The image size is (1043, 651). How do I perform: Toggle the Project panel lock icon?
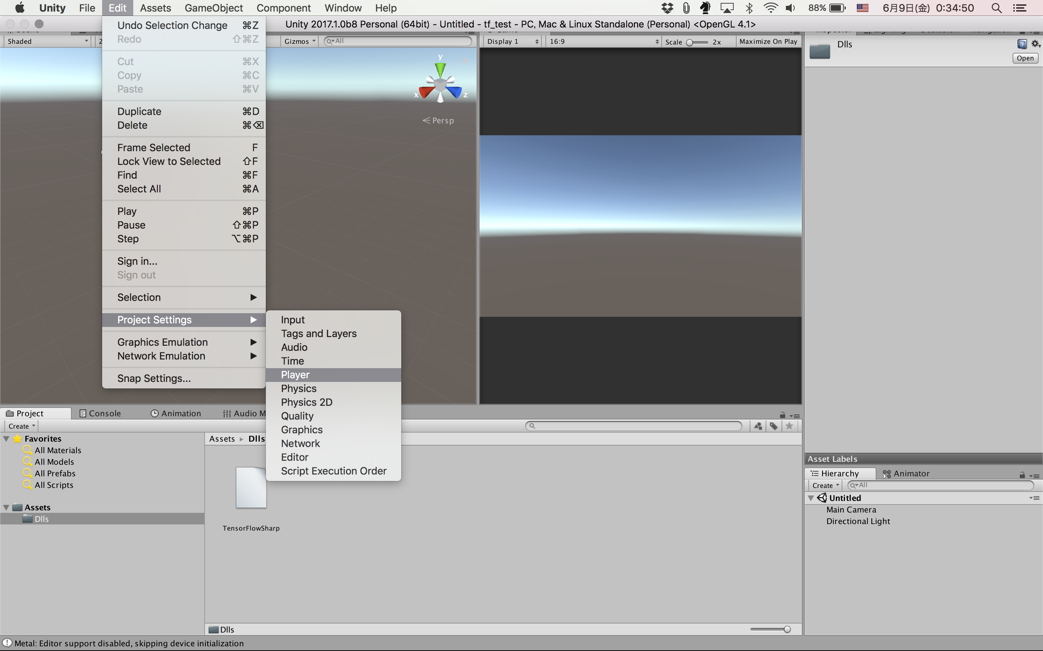click(782, 415)
